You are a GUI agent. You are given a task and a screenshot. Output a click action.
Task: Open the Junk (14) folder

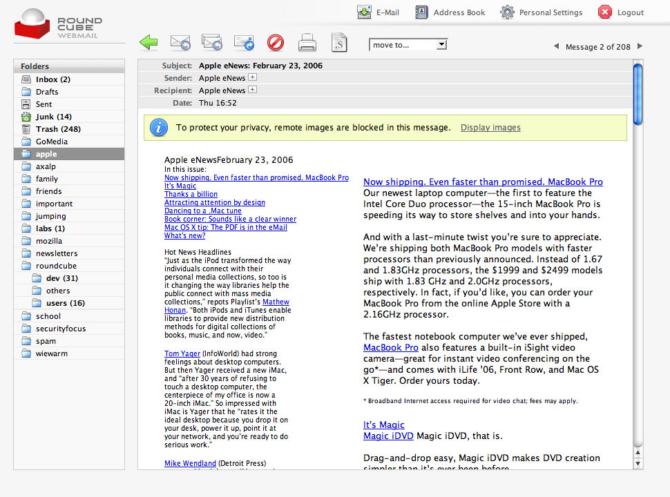69,117
